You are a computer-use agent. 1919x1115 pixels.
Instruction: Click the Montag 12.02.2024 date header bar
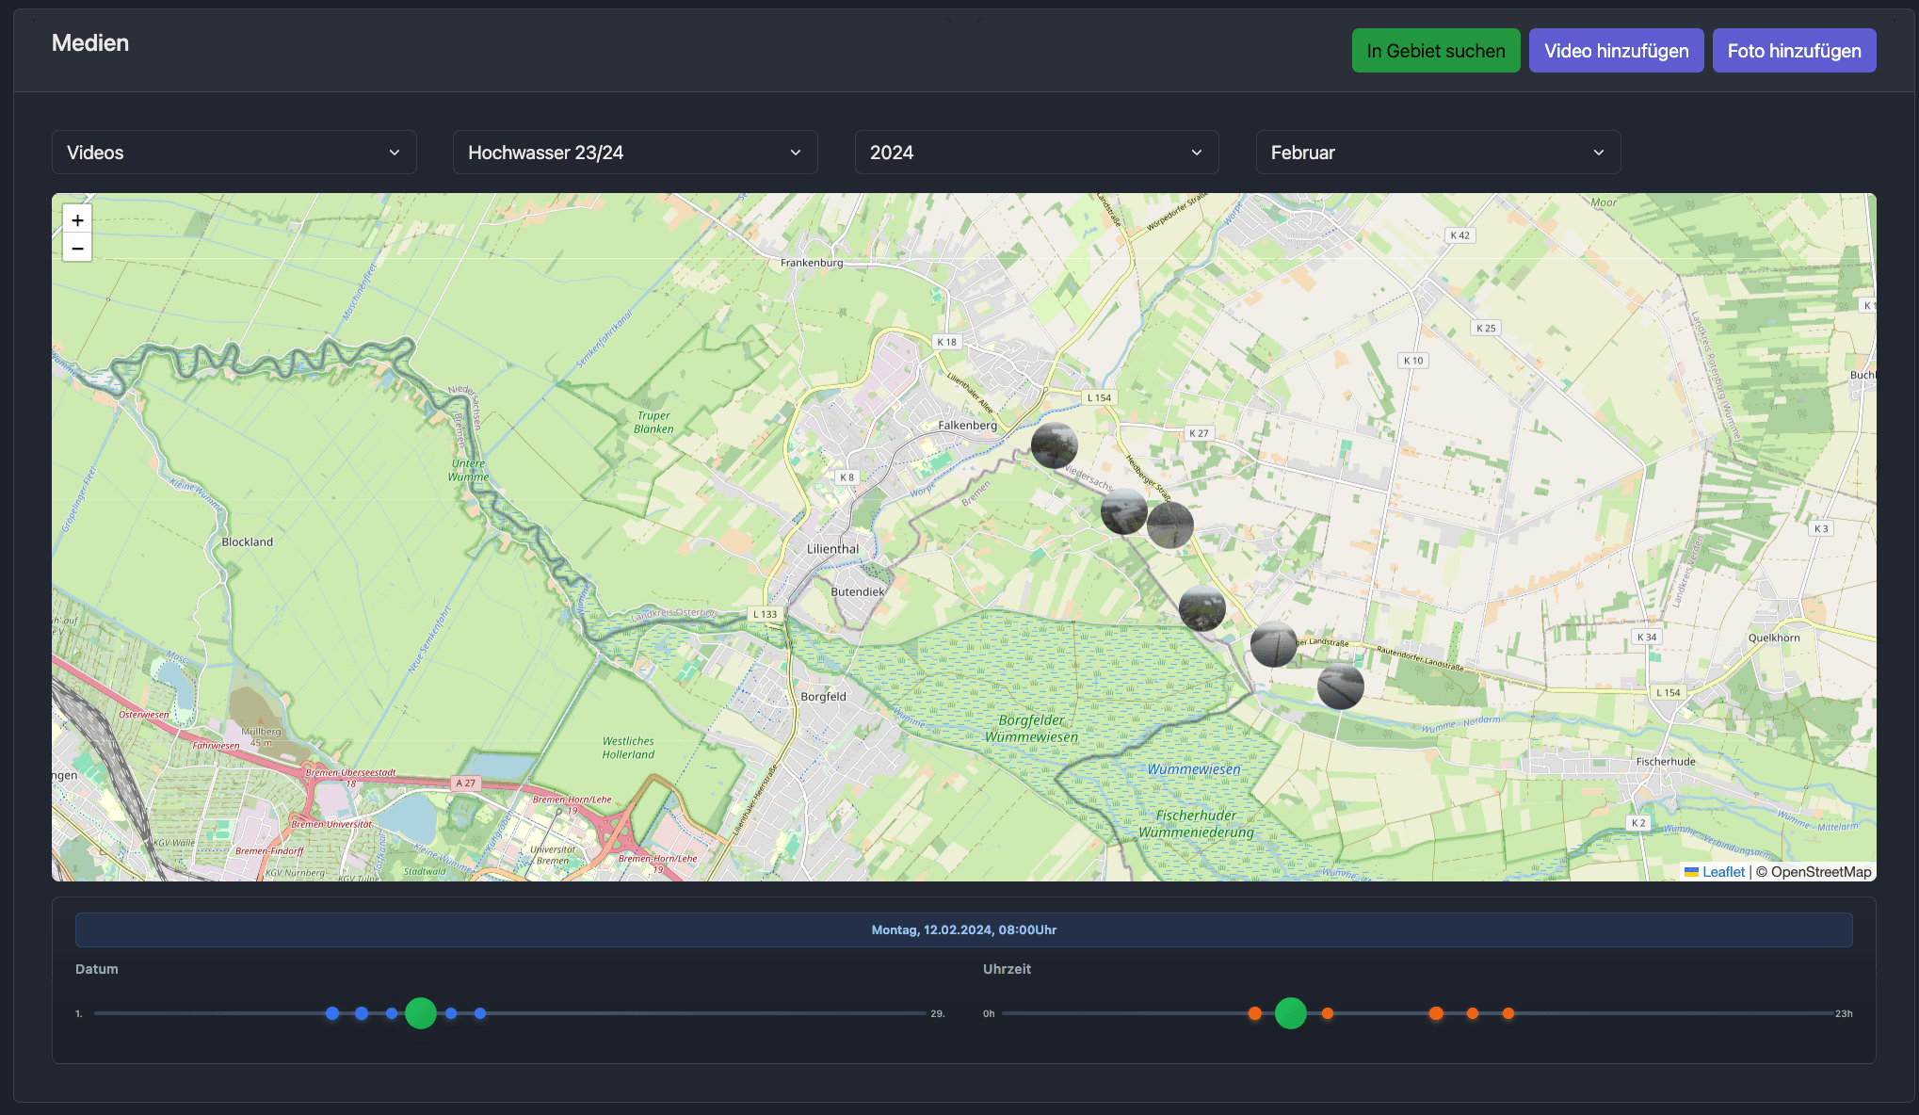963,929
